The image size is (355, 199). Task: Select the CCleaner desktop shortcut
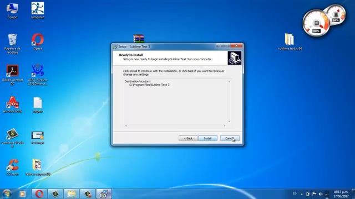[12, 167]
